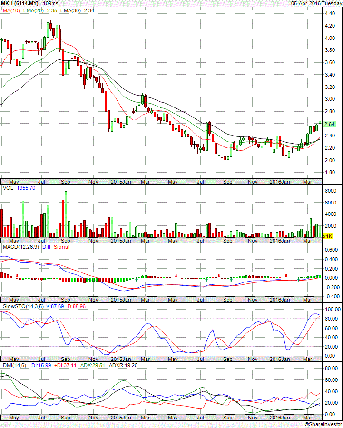Click the D:85.96 stochastic value
343x428 pixels.
[x=77, y=307]
